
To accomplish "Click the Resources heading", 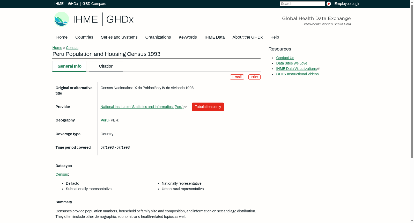I will click(280, 49).
